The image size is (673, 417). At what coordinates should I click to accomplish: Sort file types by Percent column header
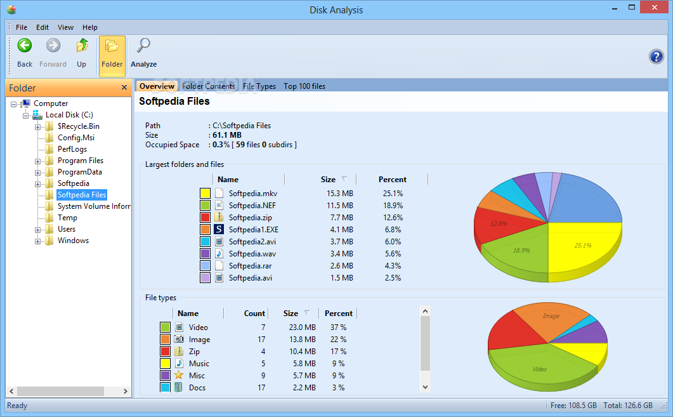point(338,314)
